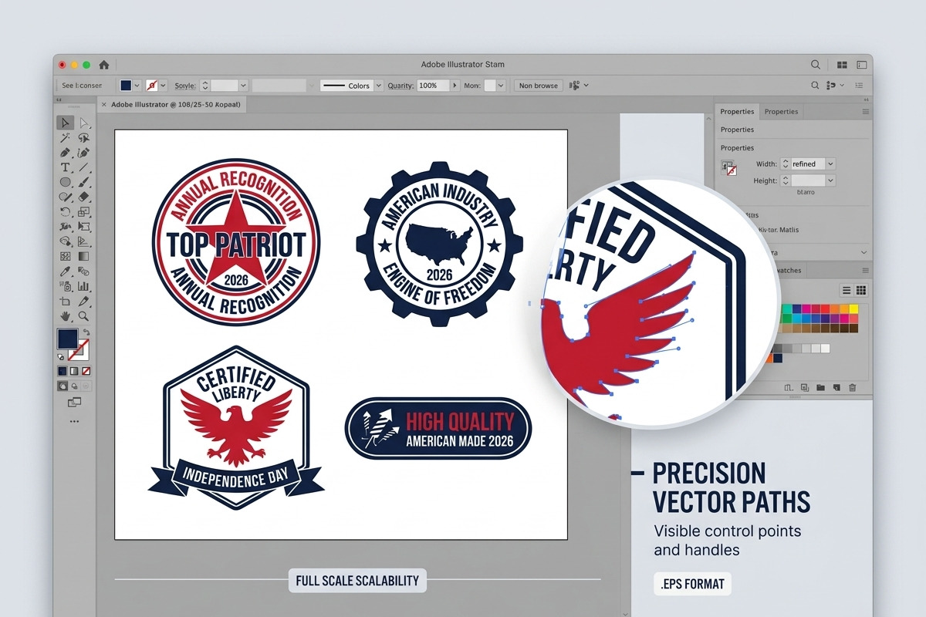Open the Swatch Libraries icon
Image resolution: width=926 pixels, height=617 pixels.
789,387
